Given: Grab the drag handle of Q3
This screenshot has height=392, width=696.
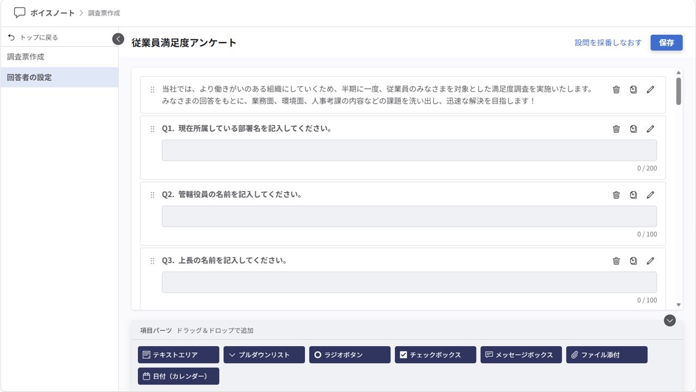Looking at the screenshot, I should pos(152,261).
